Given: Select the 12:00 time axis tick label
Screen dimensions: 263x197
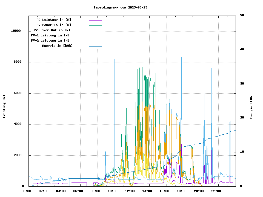Looking at the screenshot, I should (x=130, y=191).
